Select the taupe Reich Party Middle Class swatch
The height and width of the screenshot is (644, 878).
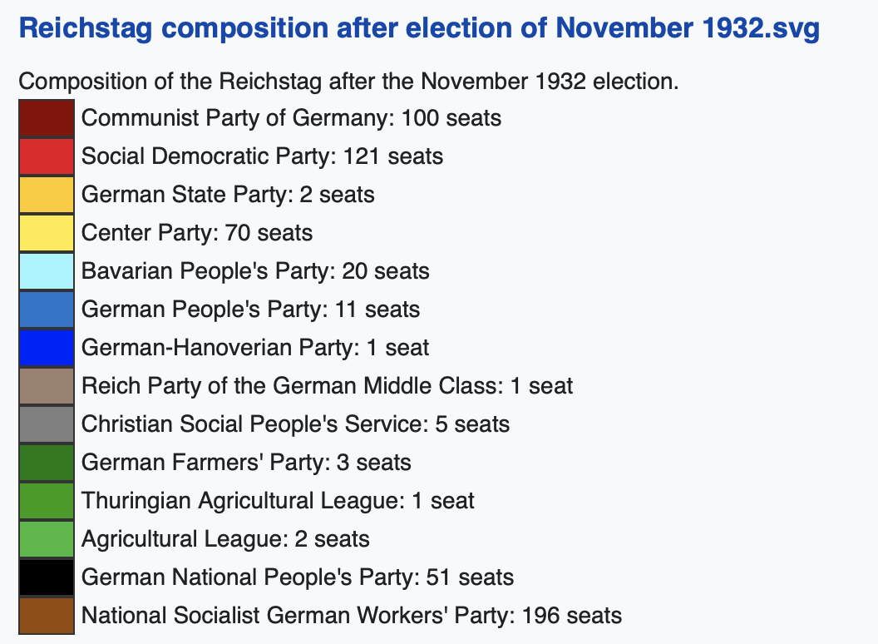tap(47, 386)
